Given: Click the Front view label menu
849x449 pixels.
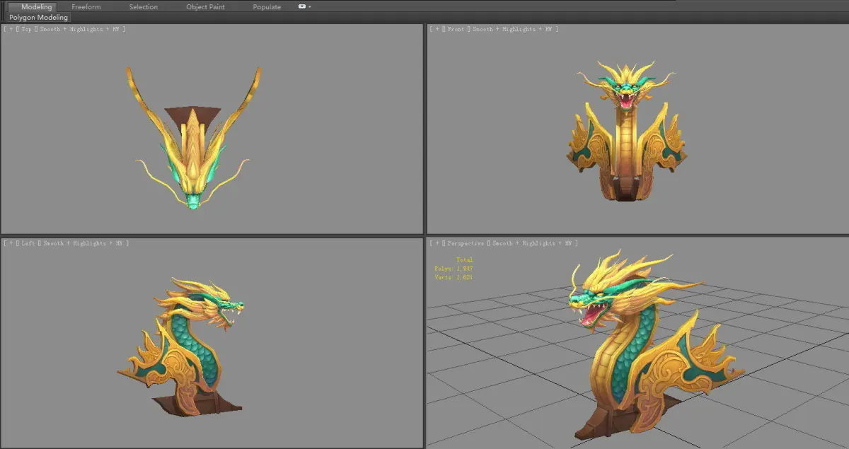Looking at the screenshot, I should [456, 29].
